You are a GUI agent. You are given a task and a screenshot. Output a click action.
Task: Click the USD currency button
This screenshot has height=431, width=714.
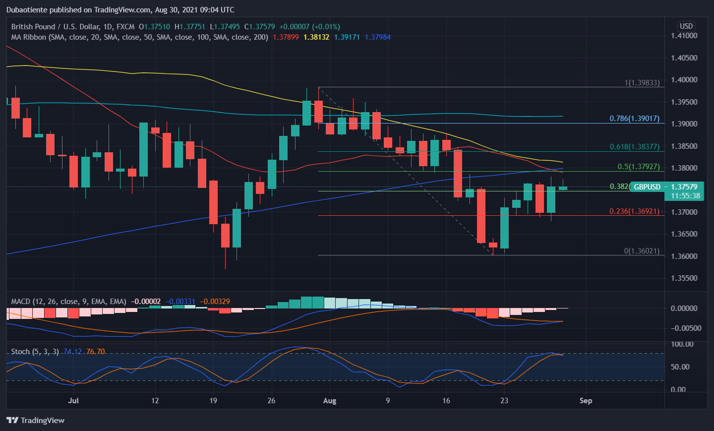click(x=686, y=26)
